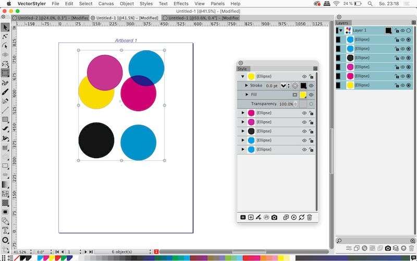Open the stroke width unit dropdown
Screen dimensions: 417x261
click(283, 86)
